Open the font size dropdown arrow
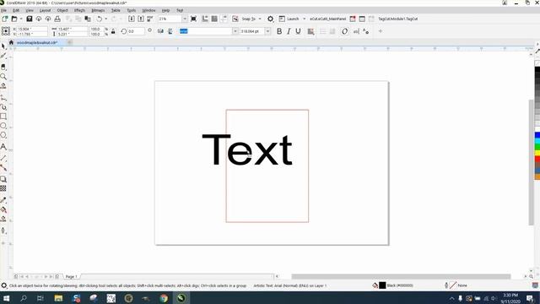 [x=267, y=31]
